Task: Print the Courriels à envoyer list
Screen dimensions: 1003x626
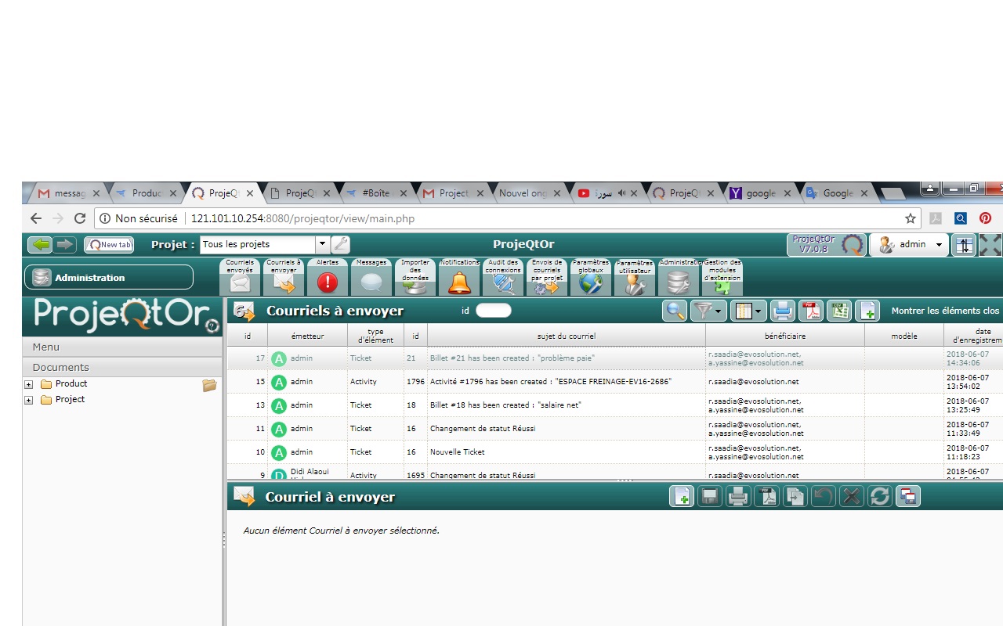Action: click(782, 311)
